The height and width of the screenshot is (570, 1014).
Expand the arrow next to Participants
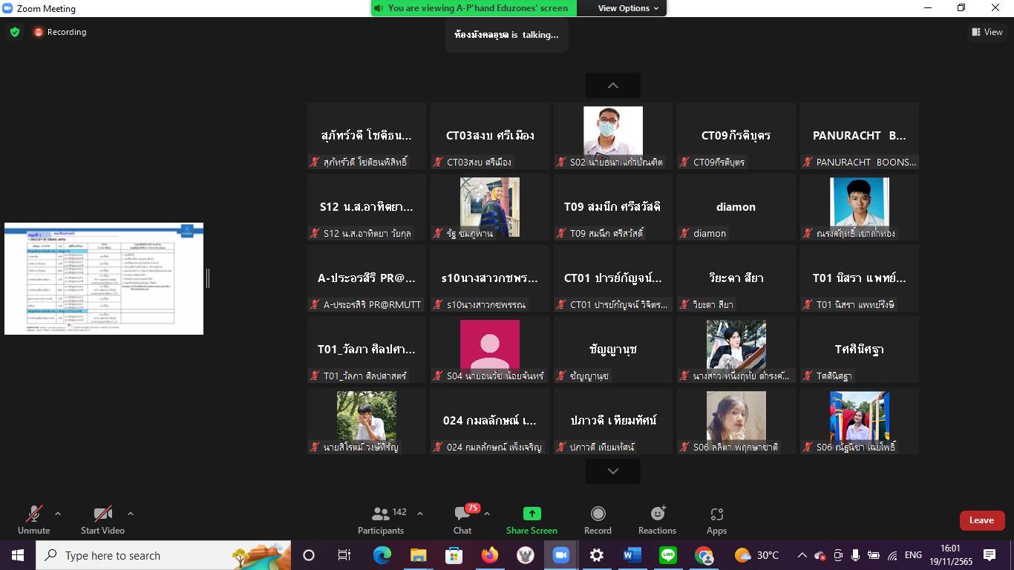pos(420,514)
